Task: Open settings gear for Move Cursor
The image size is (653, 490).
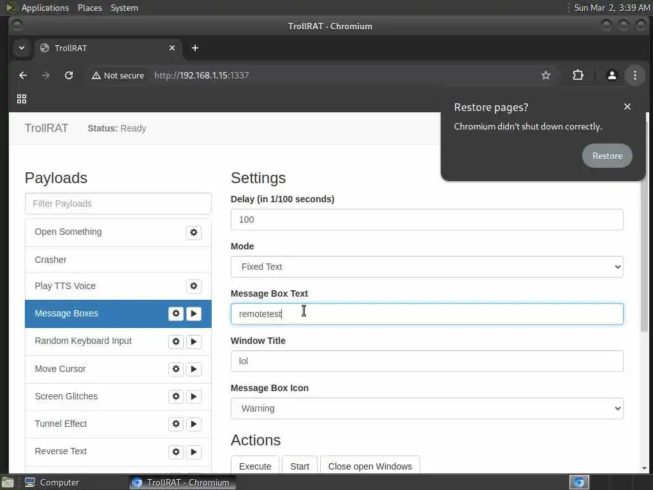Action: 176,369
